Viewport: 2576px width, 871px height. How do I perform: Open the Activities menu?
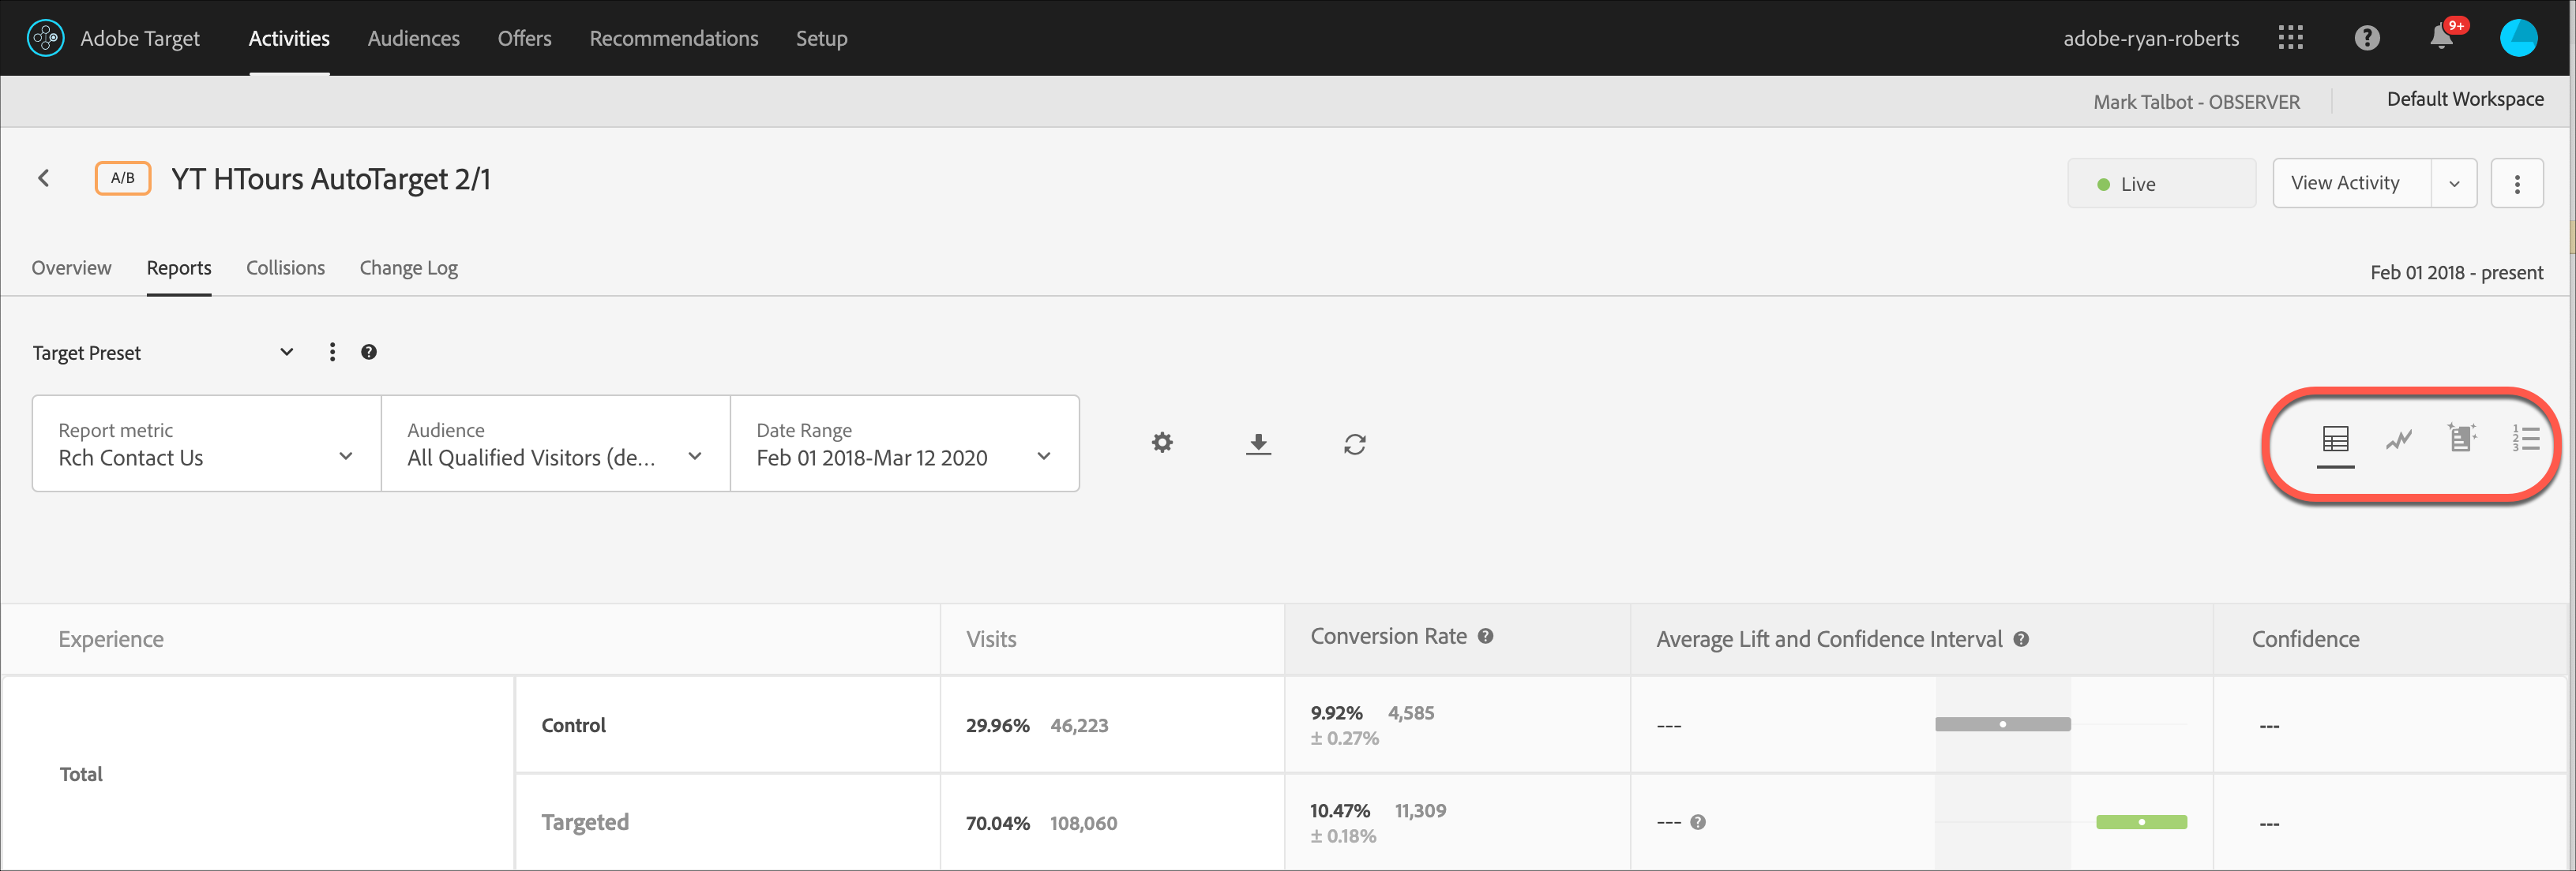(x=289, y=38)
